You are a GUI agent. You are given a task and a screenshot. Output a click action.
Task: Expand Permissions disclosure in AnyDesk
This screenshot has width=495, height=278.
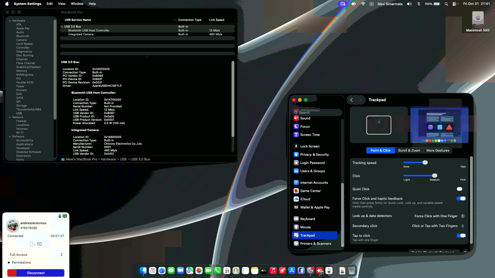(9, 262)
